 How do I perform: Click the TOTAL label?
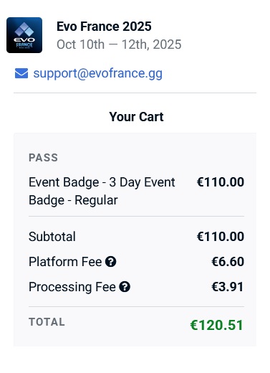pos(47,322)
